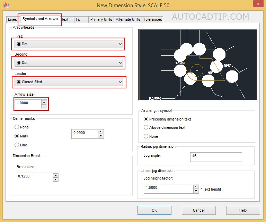Switch to the Primary Units tab
Screen dimensions: 266x222
101,19
